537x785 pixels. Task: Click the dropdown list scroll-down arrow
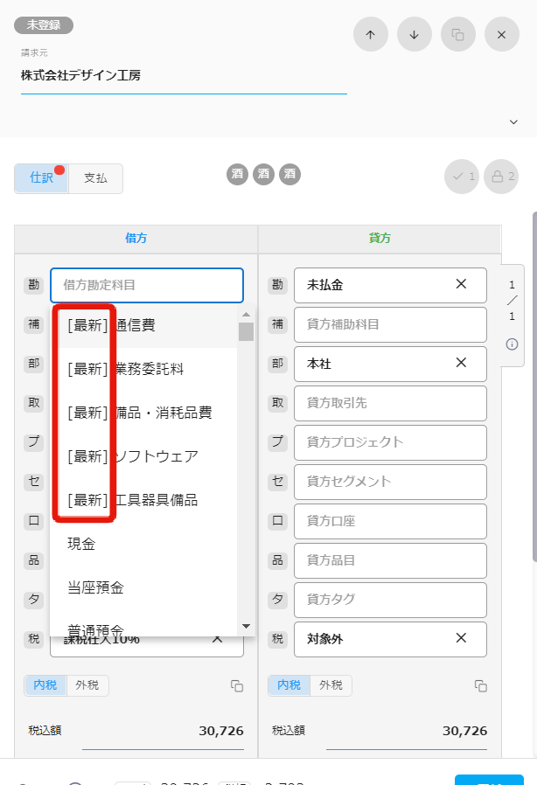pyautogui.click(x=246, y=626)
